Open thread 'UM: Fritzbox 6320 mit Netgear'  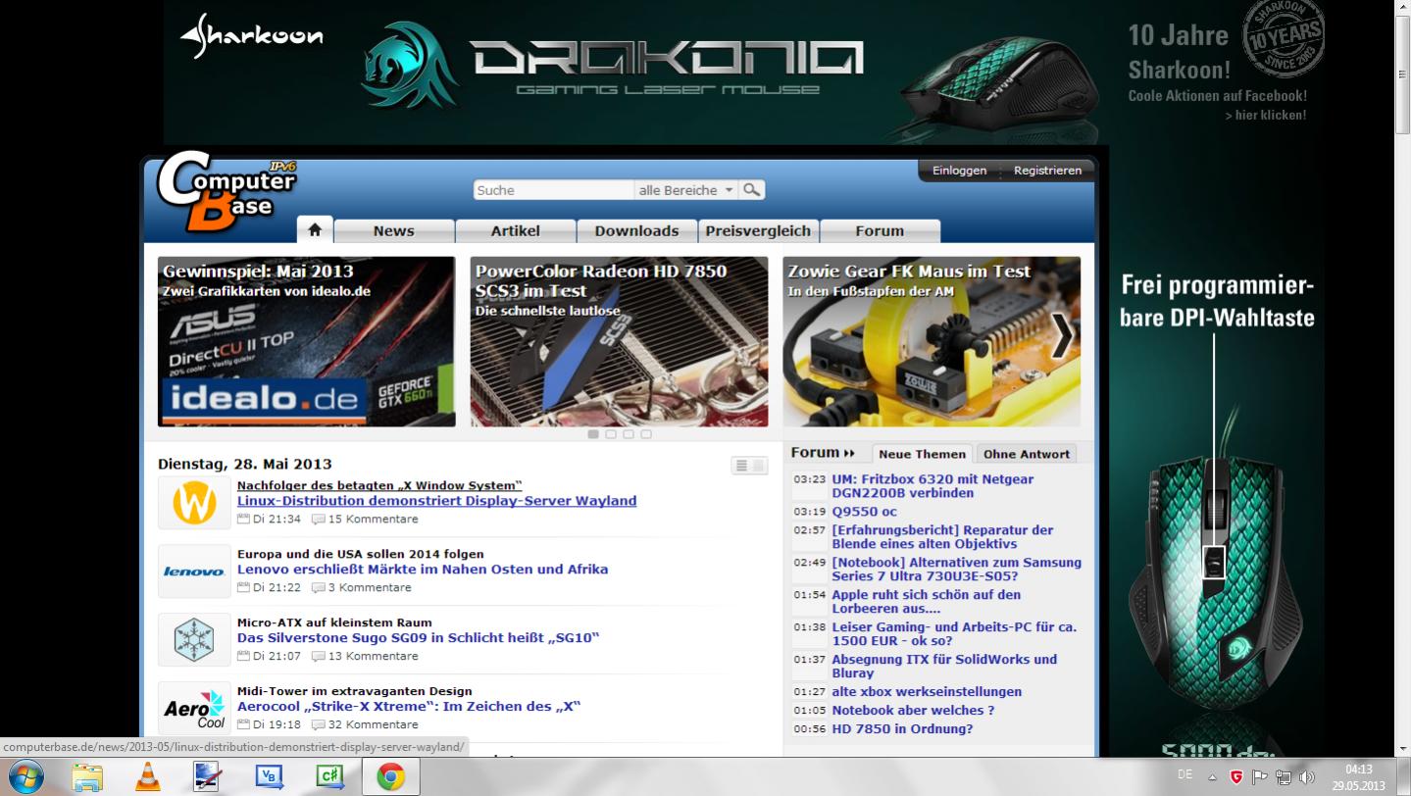pyautogui.click(x=932, y=486)
